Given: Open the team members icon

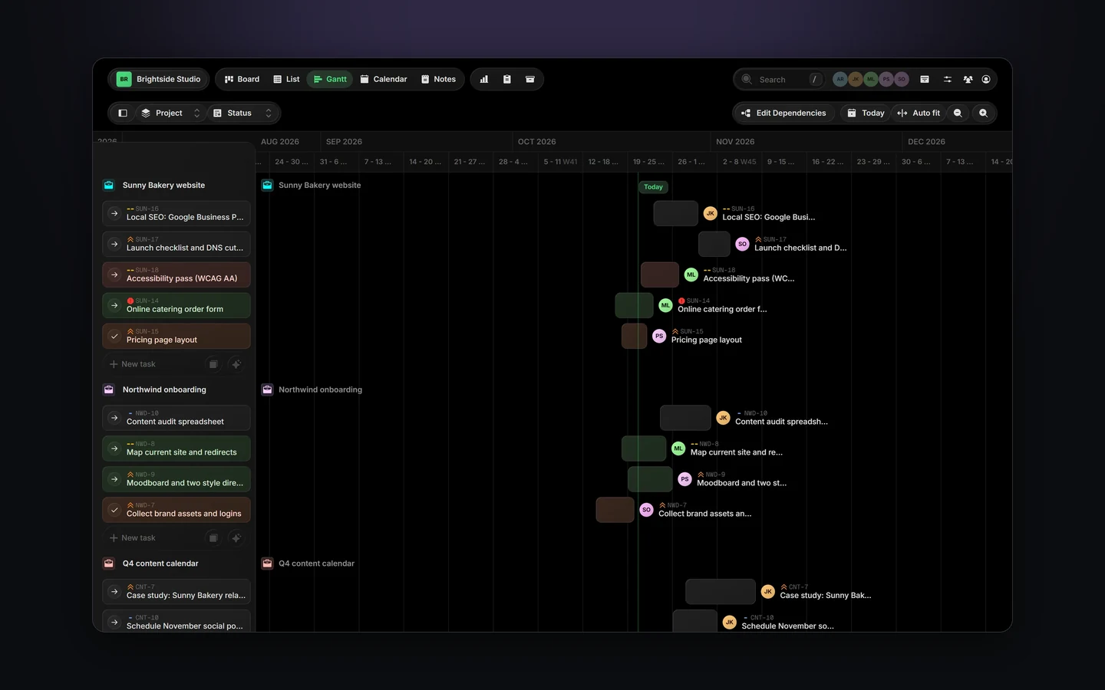Looking at the screenshot, I should pyautogui.click(x=968, y=79).
